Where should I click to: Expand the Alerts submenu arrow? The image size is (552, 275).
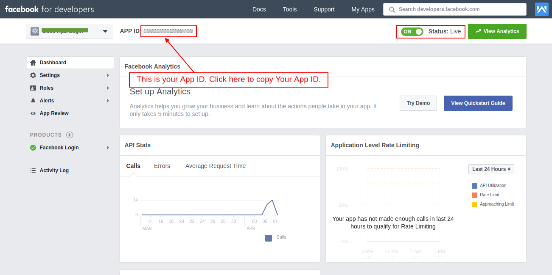(108, 101)
